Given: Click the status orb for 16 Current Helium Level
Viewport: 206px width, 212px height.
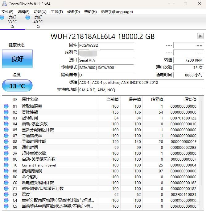Looking at the screenshot, I should point(6,165).
